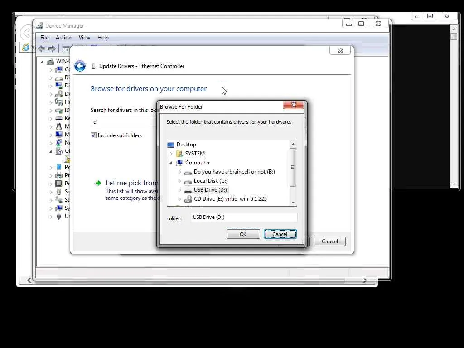
Task: Click the CD Drive (E:) disc icon
Action: [188, 199]
